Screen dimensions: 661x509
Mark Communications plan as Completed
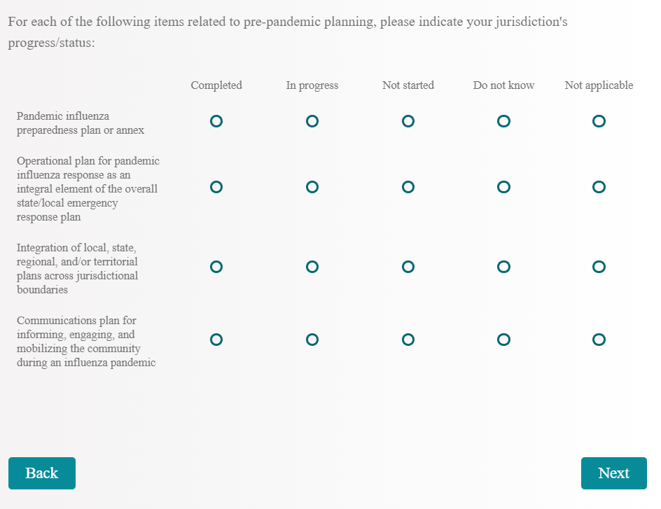click(x=216, y=340)
